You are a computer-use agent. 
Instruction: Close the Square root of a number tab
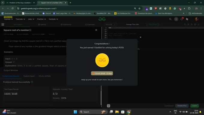click(x=66, y=3)
